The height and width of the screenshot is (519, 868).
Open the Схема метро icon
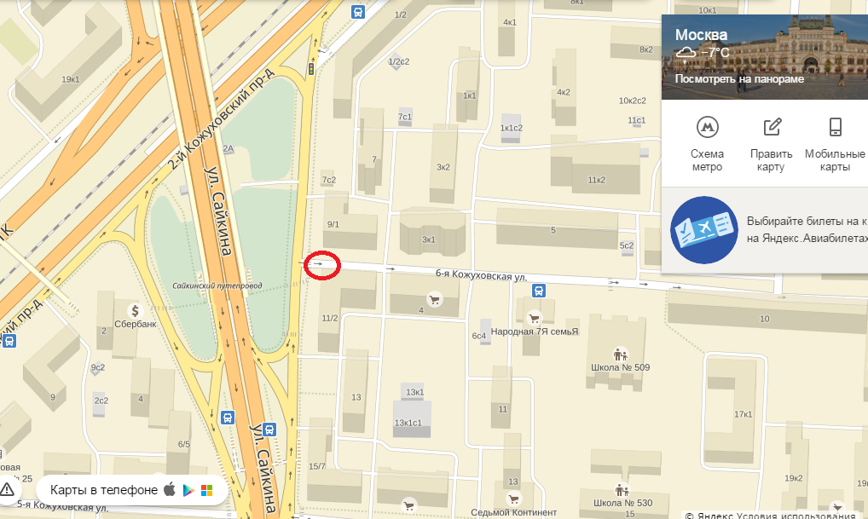tap(707, 127)
